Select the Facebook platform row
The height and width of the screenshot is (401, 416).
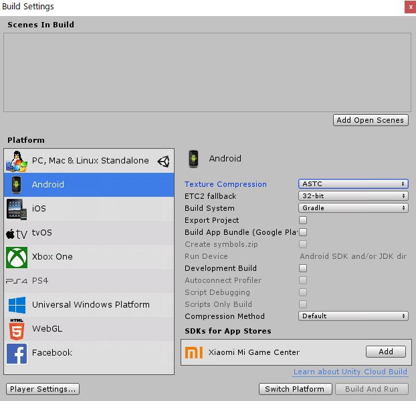(89, 353)
